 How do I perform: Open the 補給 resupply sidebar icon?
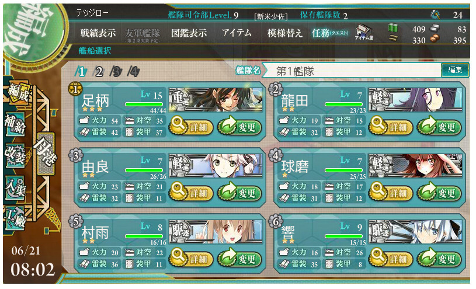(15, 124)
